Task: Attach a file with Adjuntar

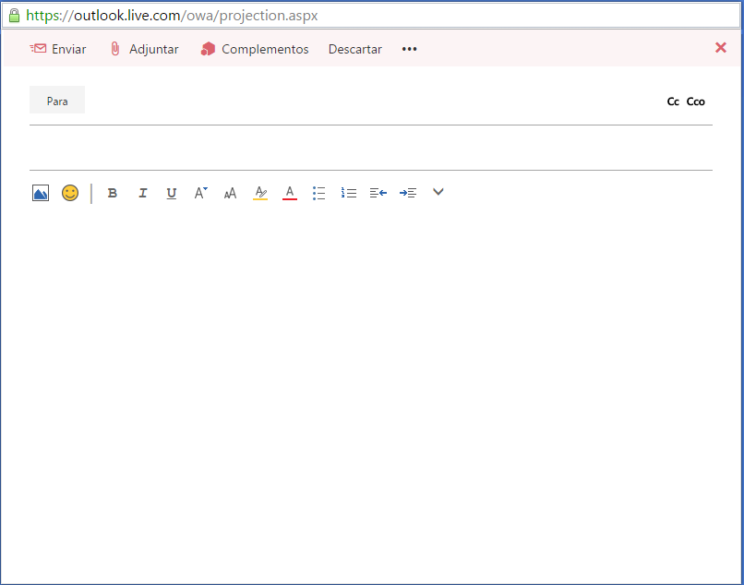Action: [143, 49]
